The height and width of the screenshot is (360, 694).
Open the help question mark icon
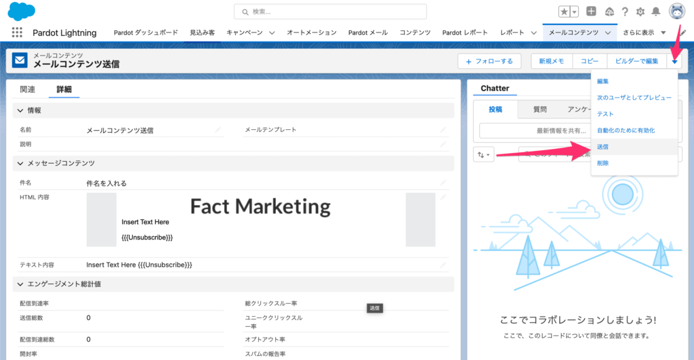(x=624, y=12)
